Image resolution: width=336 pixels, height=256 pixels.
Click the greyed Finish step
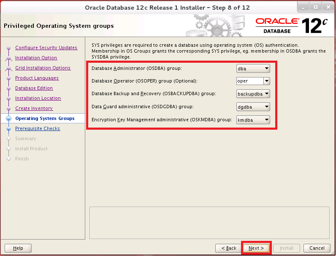point(22,159)
